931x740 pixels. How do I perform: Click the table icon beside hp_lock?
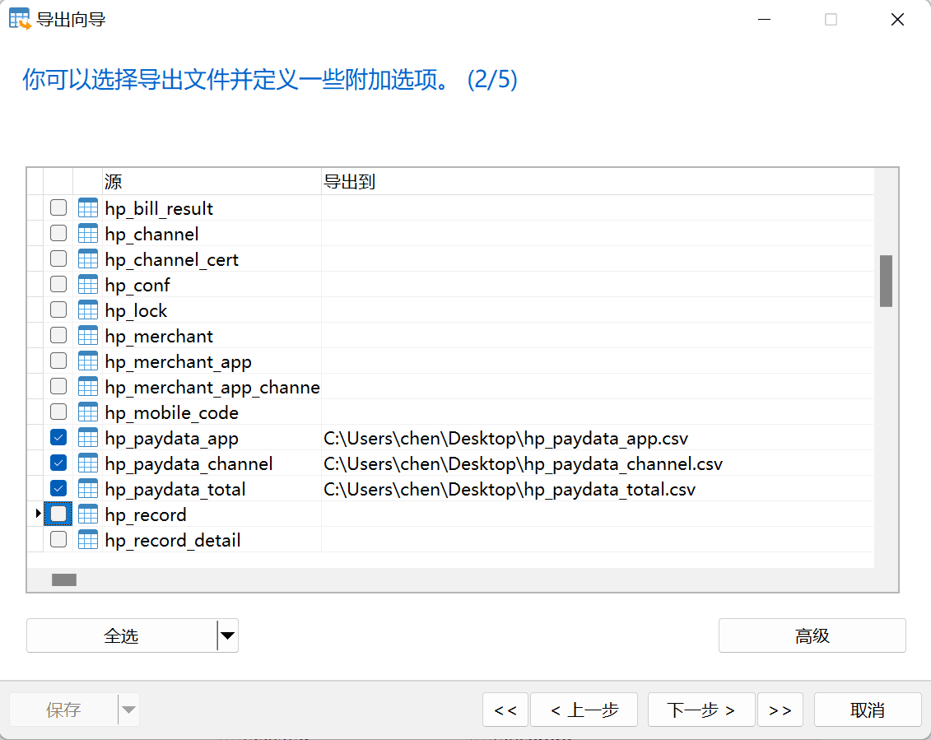87,309
